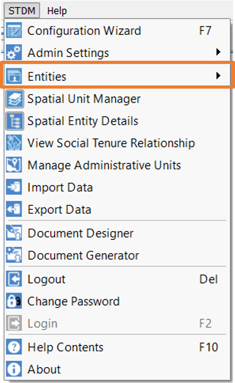Click the About info icon

click(x=14, y=369)
